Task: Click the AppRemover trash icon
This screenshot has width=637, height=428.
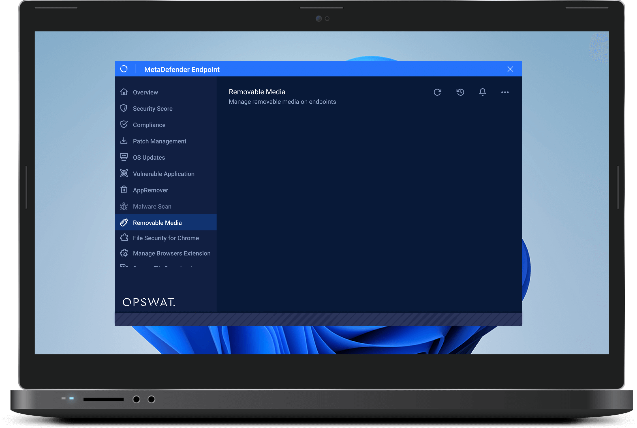Action: click(x=124, y=190)
